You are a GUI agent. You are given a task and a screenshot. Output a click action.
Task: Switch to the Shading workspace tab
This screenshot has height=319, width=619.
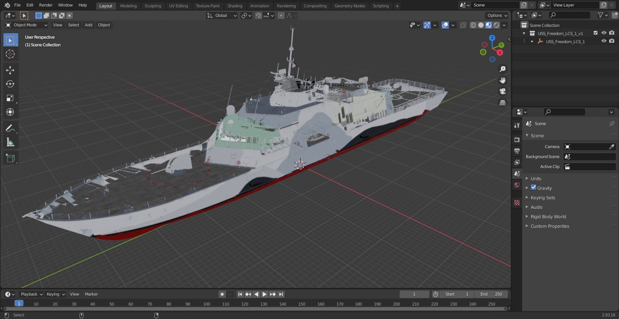(235, 6)
